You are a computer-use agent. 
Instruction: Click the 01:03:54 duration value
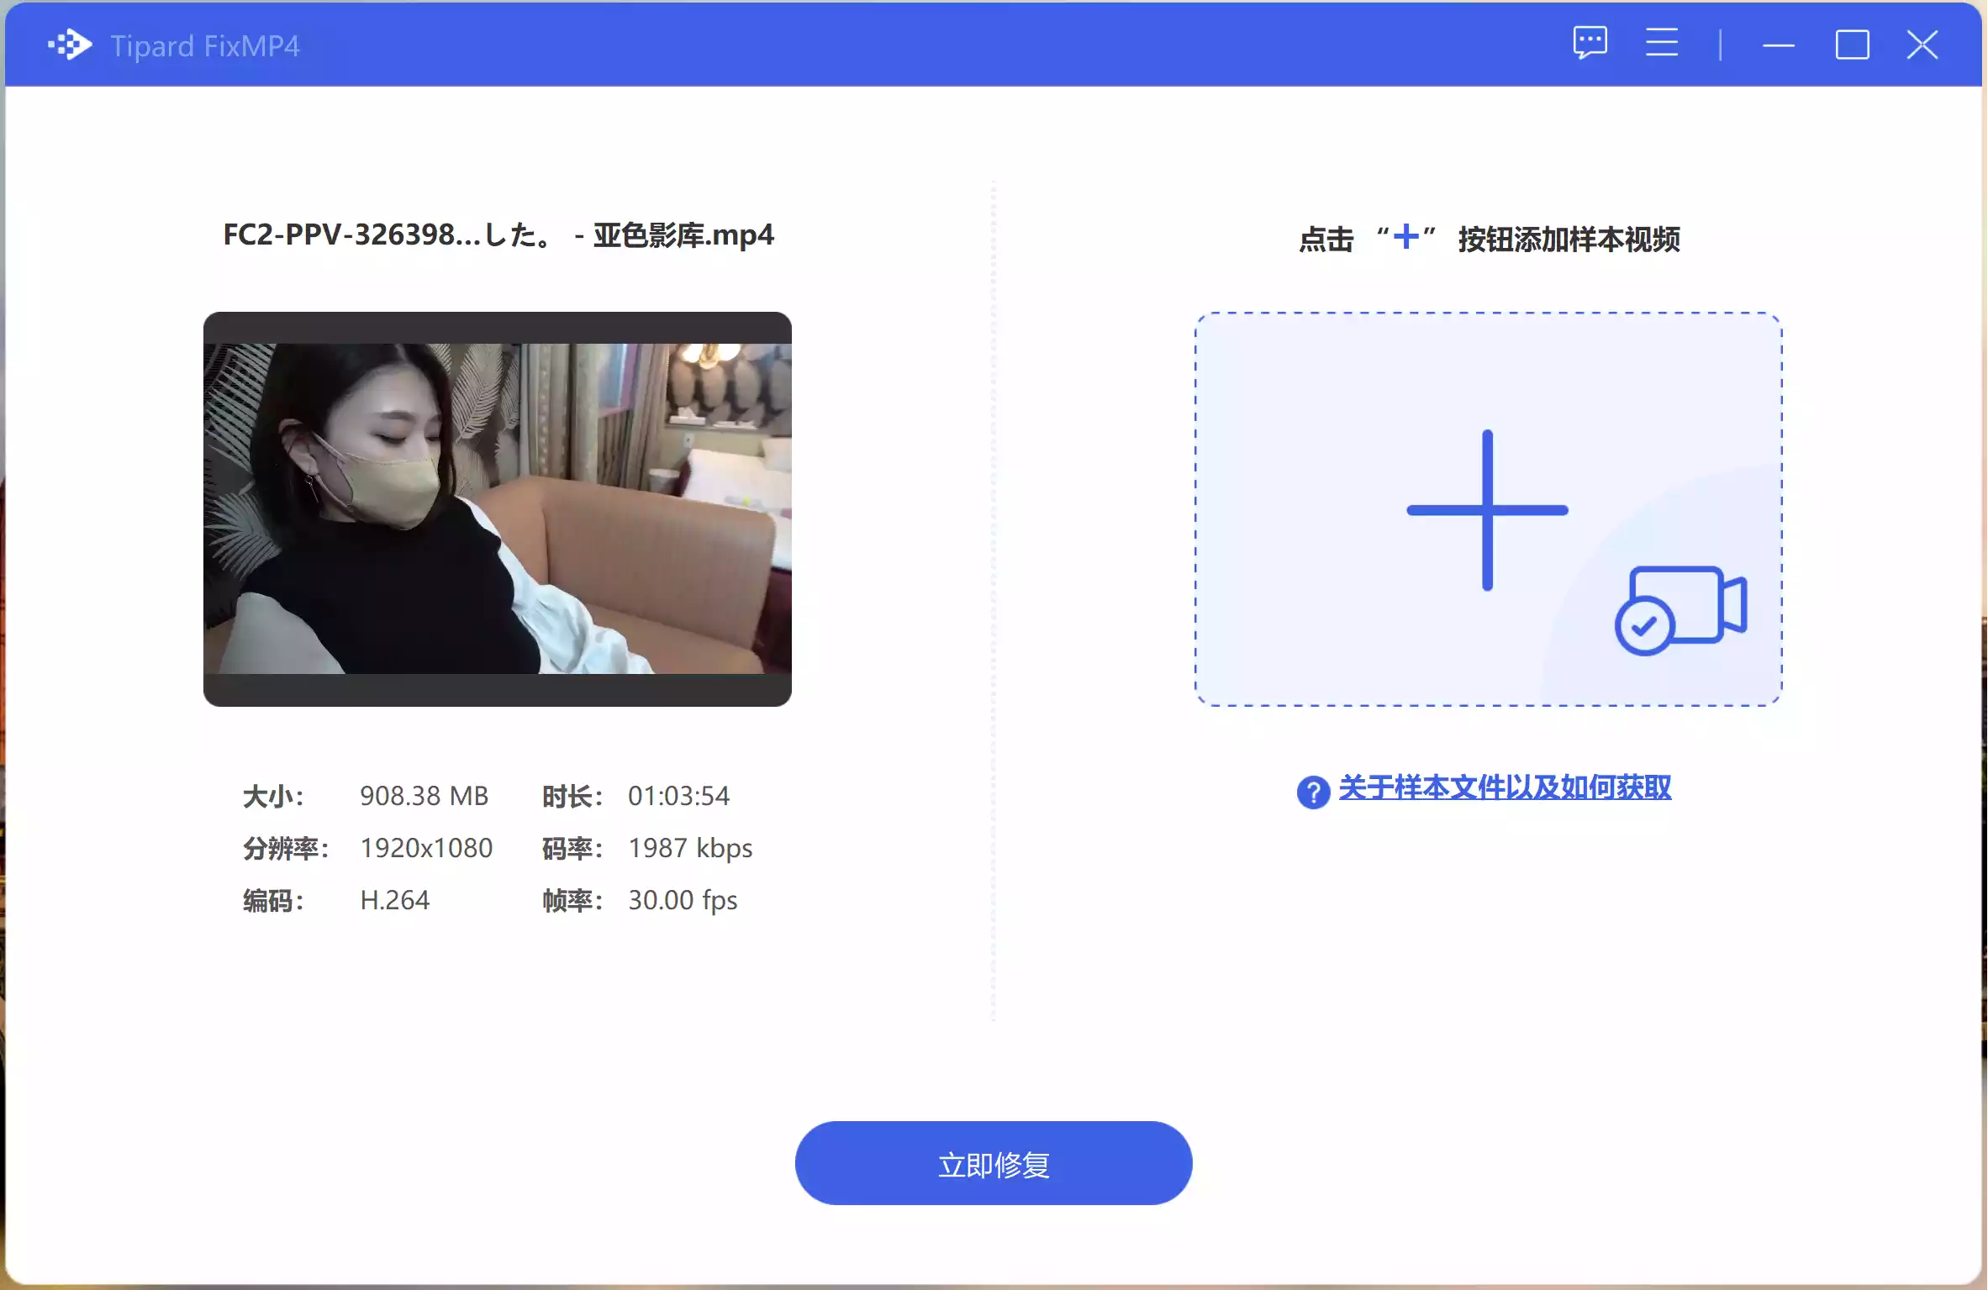pos(678,796)
